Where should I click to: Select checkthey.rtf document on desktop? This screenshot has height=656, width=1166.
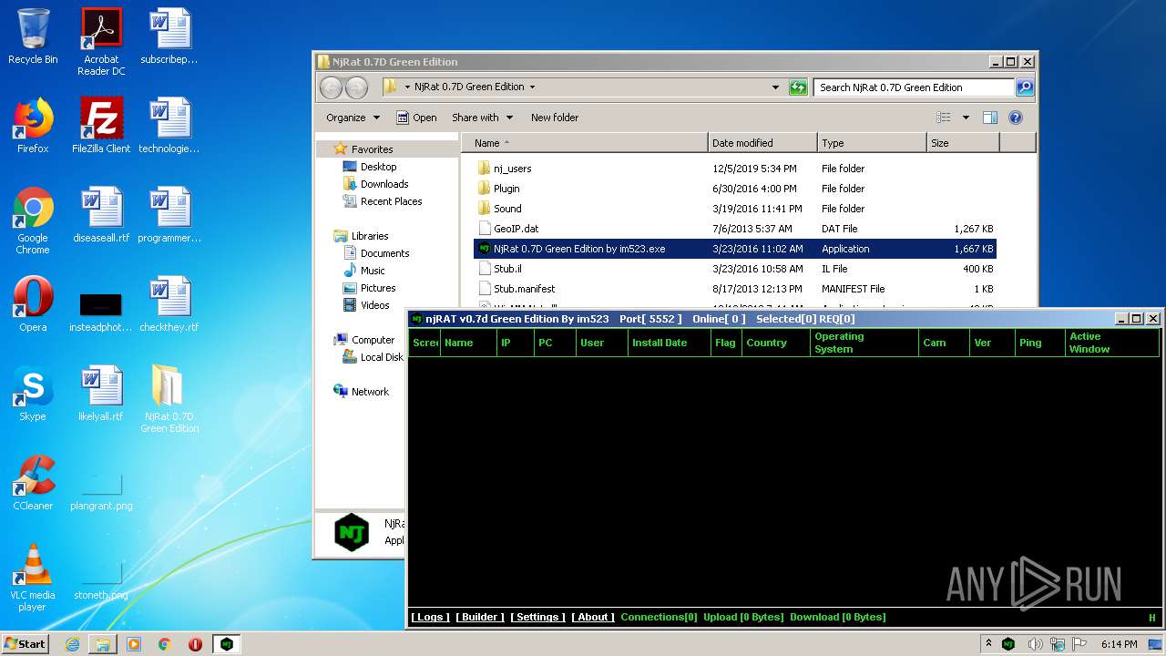pyautogui.click(x=169, y=304)
